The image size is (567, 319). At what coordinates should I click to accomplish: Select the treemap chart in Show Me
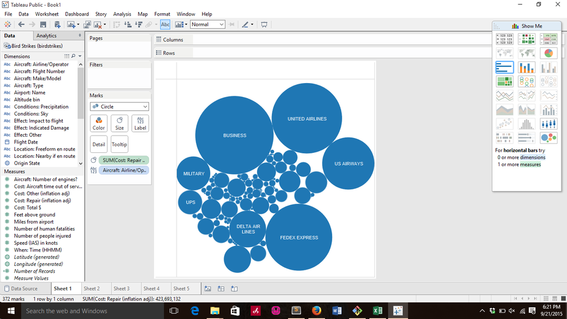[x=504, y=81]
